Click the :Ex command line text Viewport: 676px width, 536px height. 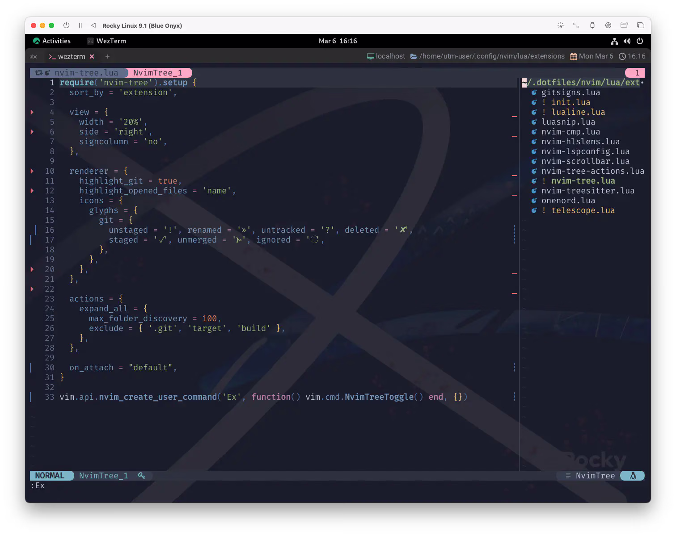[x=38, y=486]
